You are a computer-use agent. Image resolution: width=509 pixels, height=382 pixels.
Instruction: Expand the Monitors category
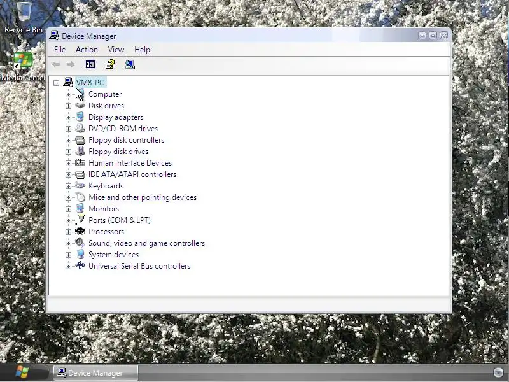68,209
